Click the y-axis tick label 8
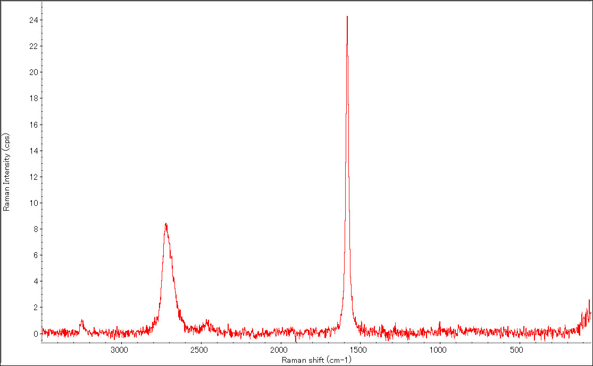This screenshot has width=593, height=366. [x=36, y=229]
